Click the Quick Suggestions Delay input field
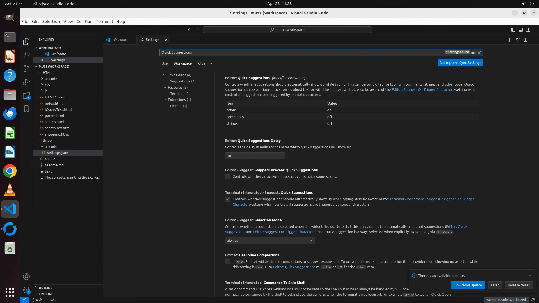Image resolution: width=539 pixels, height=303 pixels. (255, 156)
